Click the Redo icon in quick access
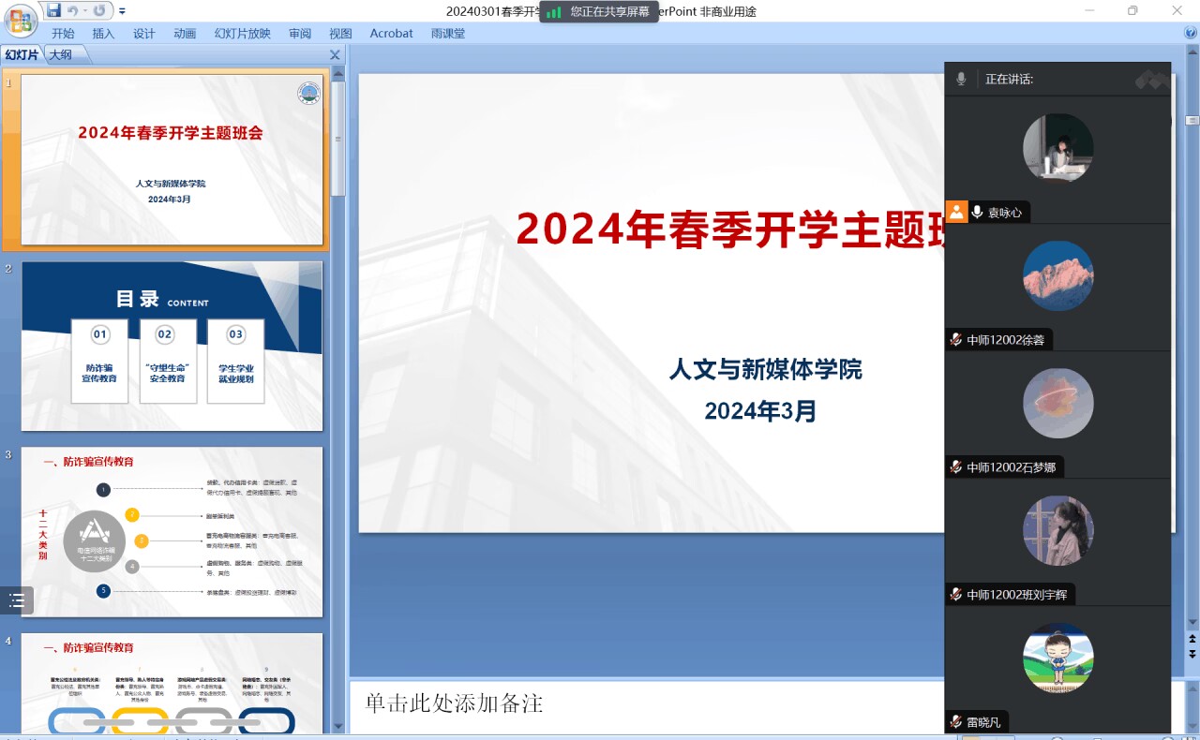The image size is (1200, 740). click(99, 10)
